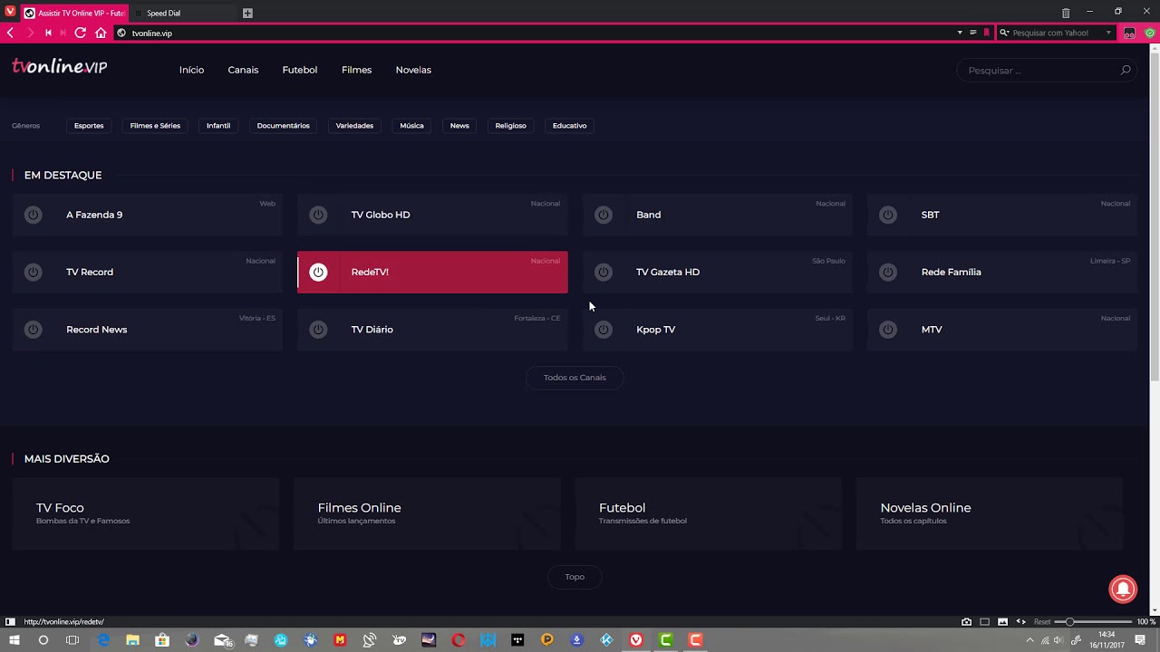
Task: Filter by Música genre
Action: click(411, 126)
